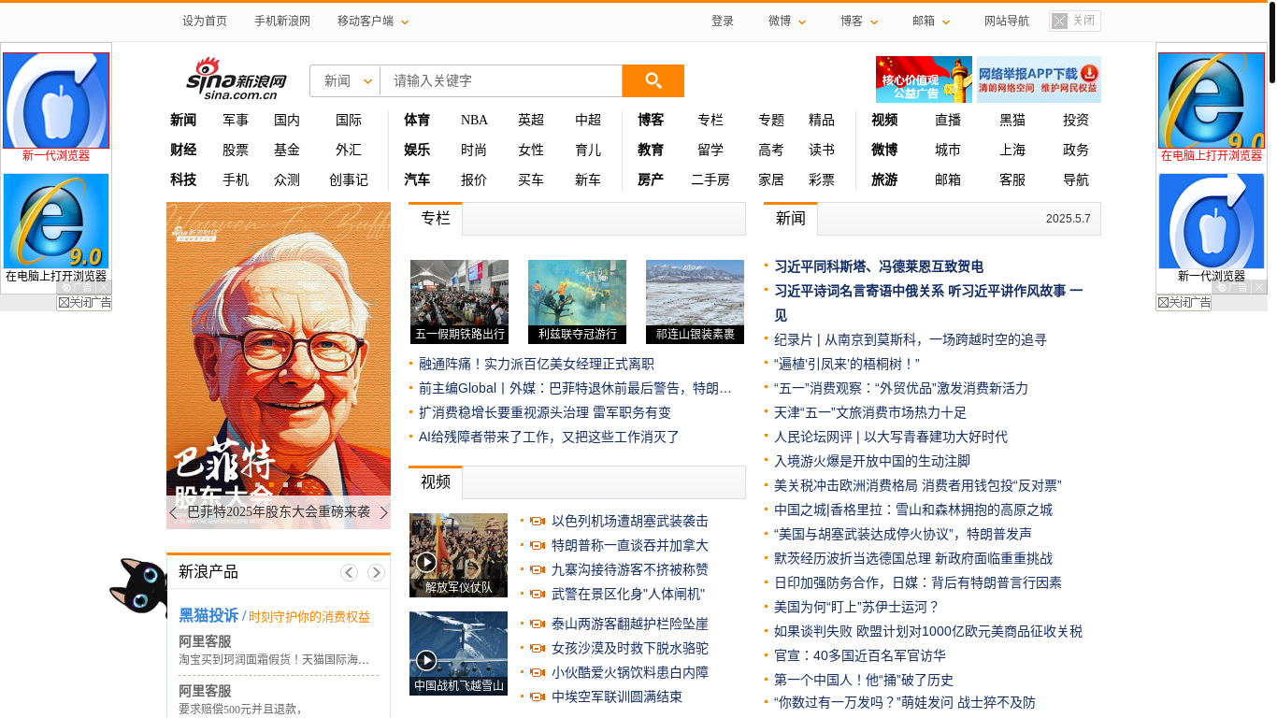This screenshot has width=1277, height=718.
Task: Click video icon beside 泰山两游客翻越护栏险坠崖
Action: tap(538, 625)
